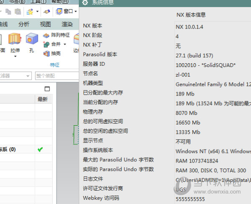
Task: Open the 帮助 menu
Action: point(60,2)
